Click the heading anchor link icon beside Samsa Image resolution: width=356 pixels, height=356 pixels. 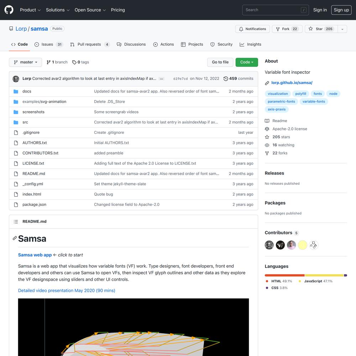(x=15, y=238)
